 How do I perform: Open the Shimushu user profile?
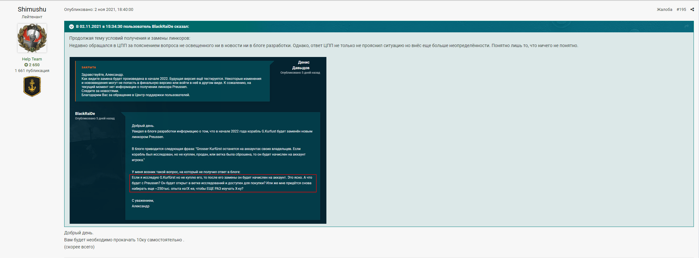32,9
